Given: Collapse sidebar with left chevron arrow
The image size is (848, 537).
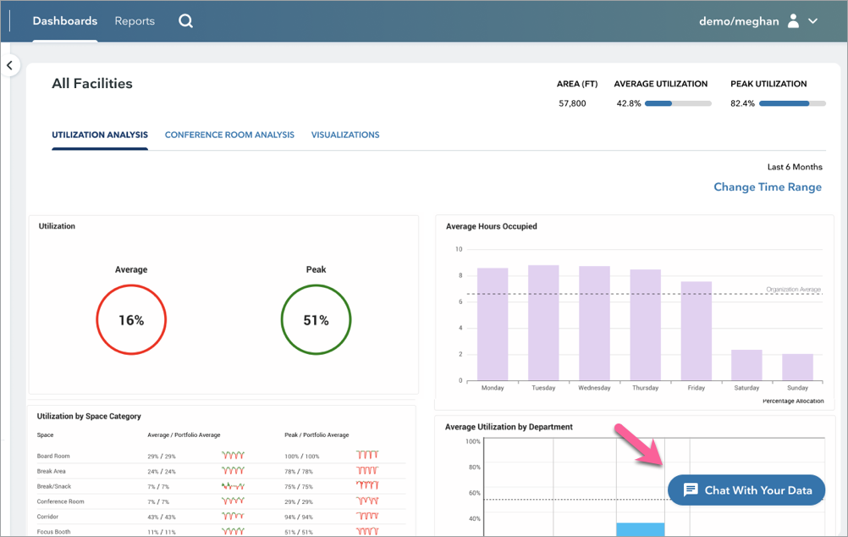Looking at the screenshot, I should 9,65.
